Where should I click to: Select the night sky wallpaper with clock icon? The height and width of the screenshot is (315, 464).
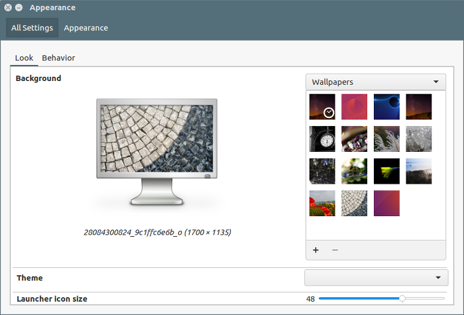(x=322, y=107)
